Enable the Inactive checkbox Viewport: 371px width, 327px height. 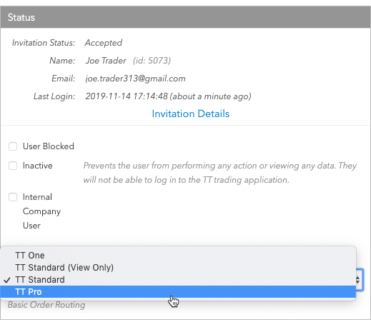pyautogui.click(x=13, y=166)
